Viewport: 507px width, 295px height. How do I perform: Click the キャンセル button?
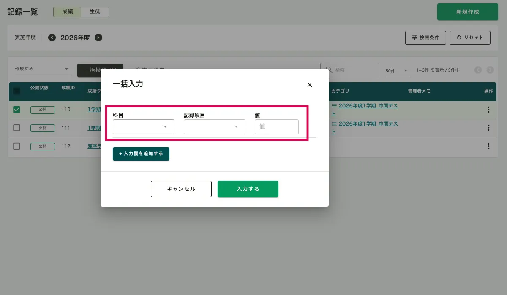click(x=181, y=189)
